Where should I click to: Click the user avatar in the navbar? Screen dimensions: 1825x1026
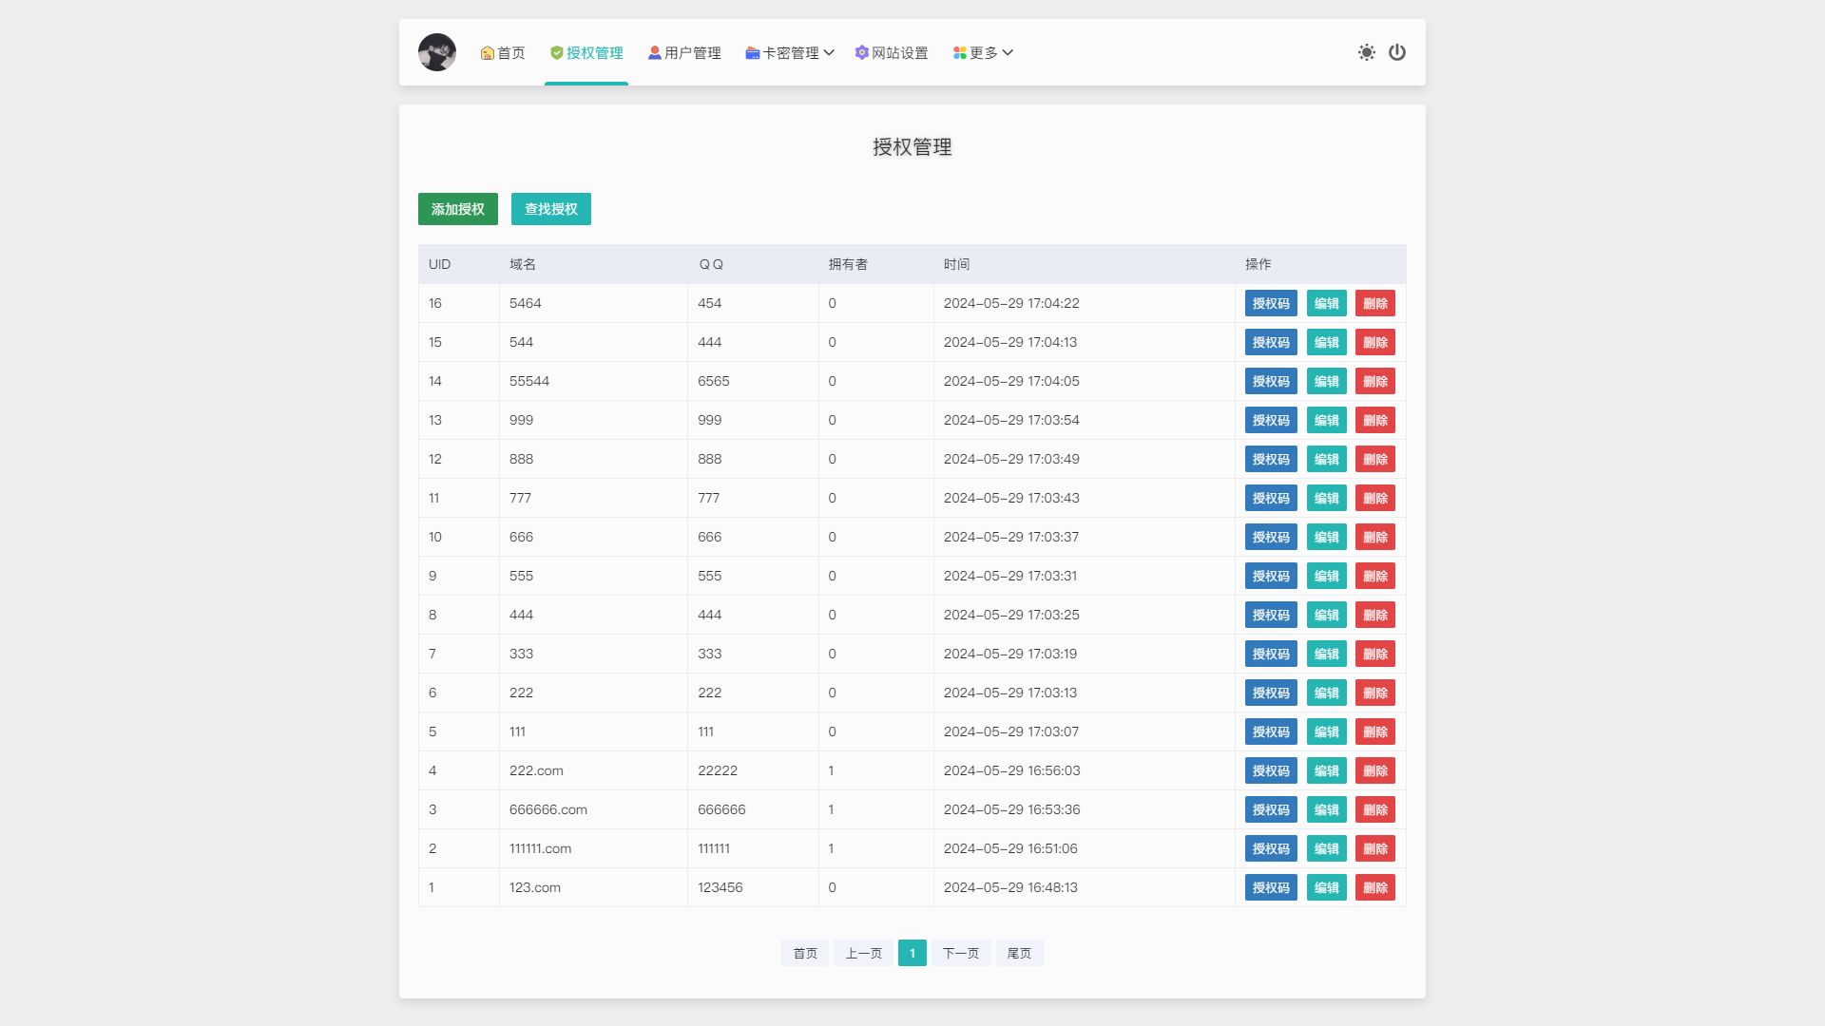click(x=437, y=52)
